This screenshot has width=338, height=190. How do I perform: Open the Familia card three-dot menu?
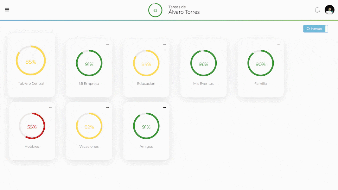[279, 45]
